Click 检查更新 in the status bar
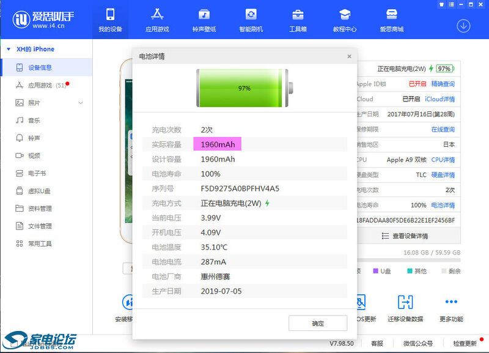The width and height of the screenshot is (489, 353). pyautogui.click(x=465, y=343)
